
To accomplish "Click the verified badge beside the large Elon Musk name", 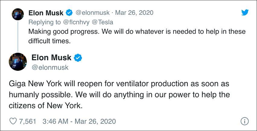I will pyautogui.click(x=78, y=57).
